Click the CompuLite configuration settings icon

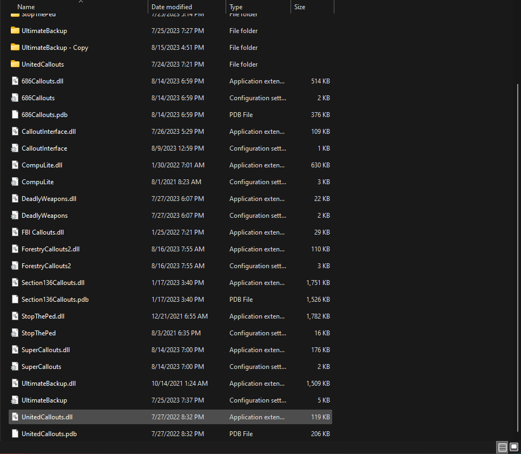click(x=15, y=181)
